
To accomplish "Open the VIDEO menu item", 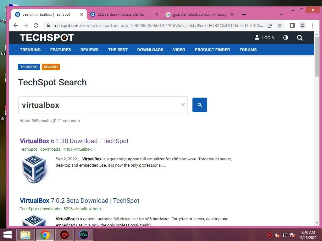I will (x=179, y=50).
